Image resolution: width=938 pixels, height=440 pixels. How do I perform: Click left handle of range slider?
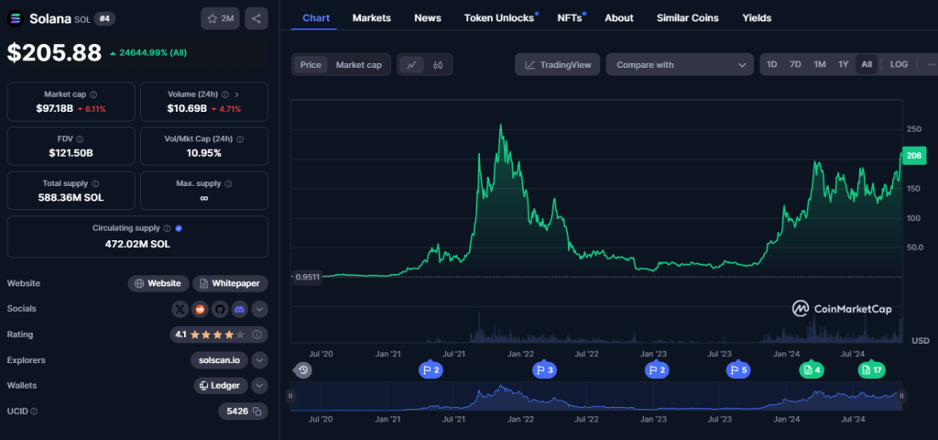[x=290, y=396]
